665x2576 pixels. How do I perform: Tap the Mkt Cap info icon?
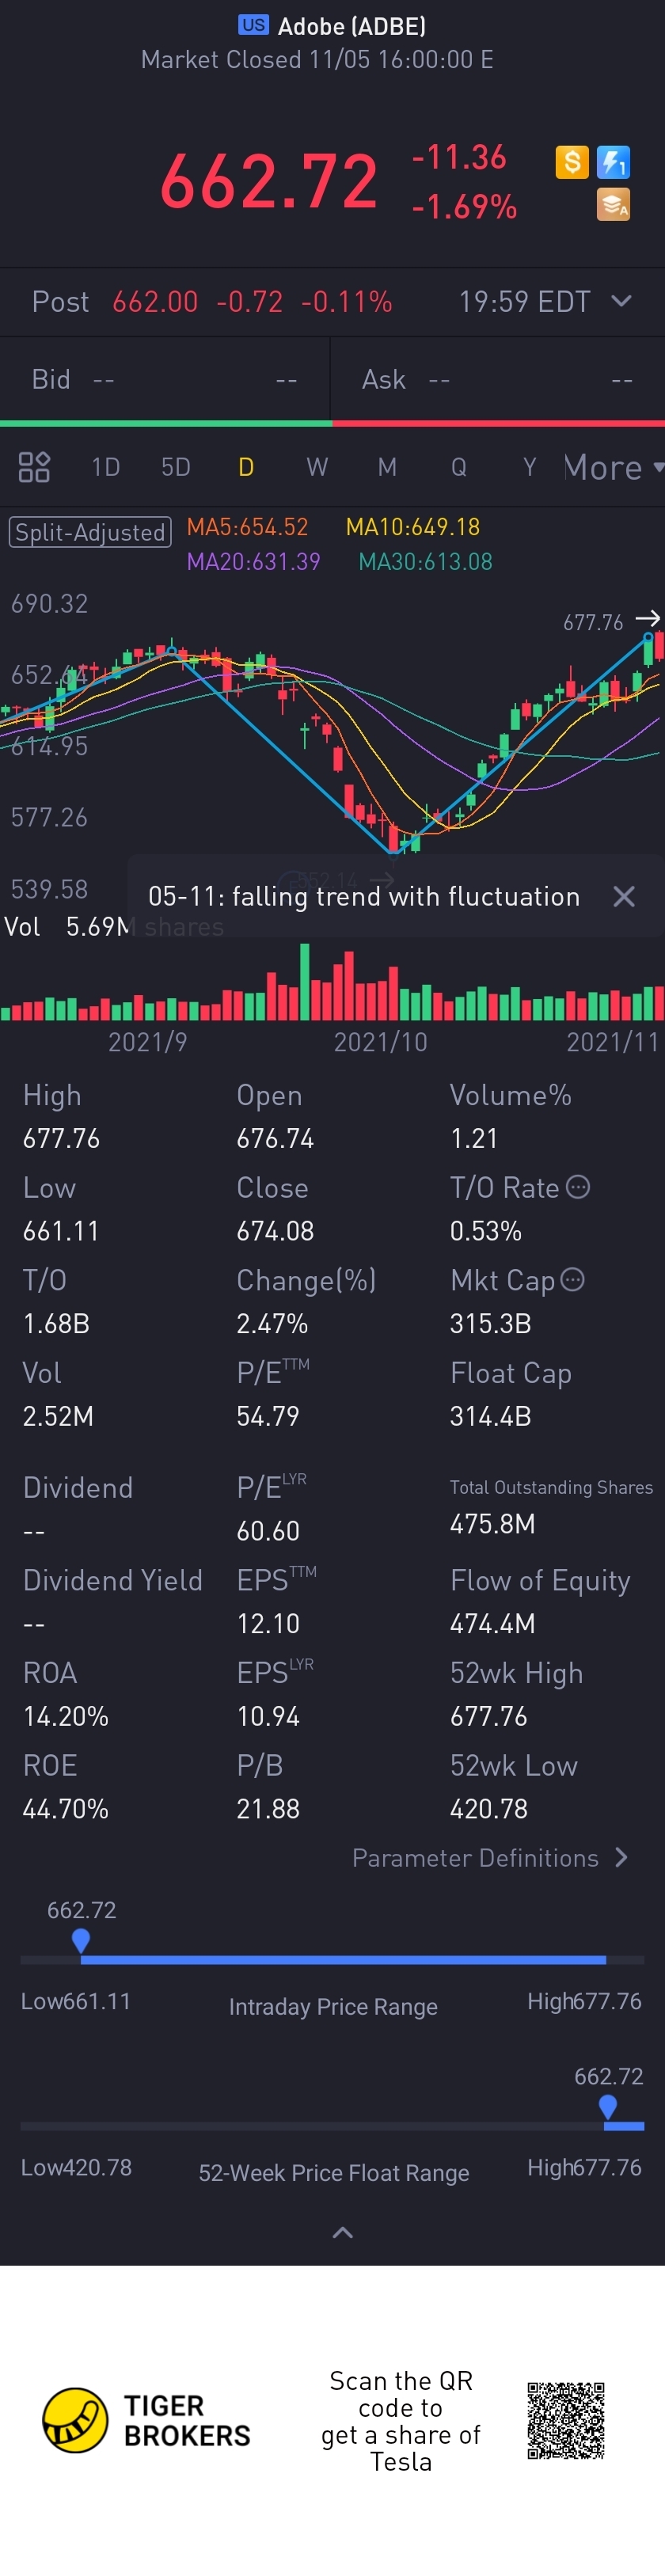click(x=573, y=1280)
